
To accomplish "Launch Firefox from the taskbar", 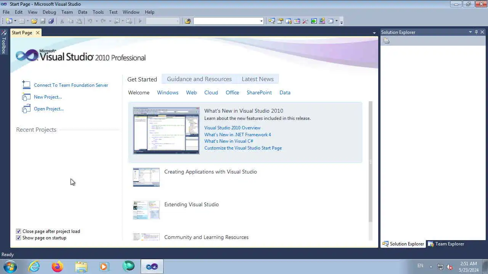I will click(58, 266).
